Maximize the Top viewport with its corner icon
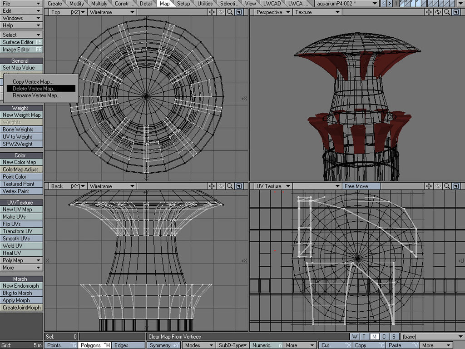The height and width of the screenshot is (349, 465). (239, 12)
